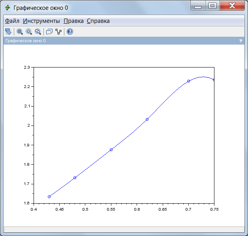The height and width of the screenshot is (236, 248).
Task: Select the data point marker near x=0.62
Action: tap(147, 119)
